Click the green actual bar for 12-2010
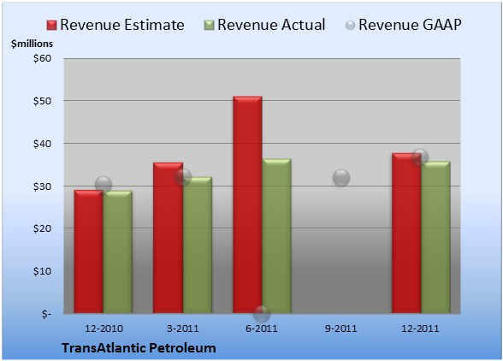Viewport: 503px width, 361px height. pos(118,252)
